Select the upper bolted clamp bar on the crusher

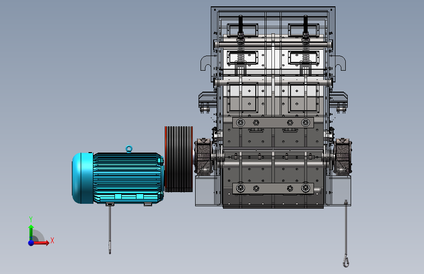pyautogui.click(x=273, y=123)
